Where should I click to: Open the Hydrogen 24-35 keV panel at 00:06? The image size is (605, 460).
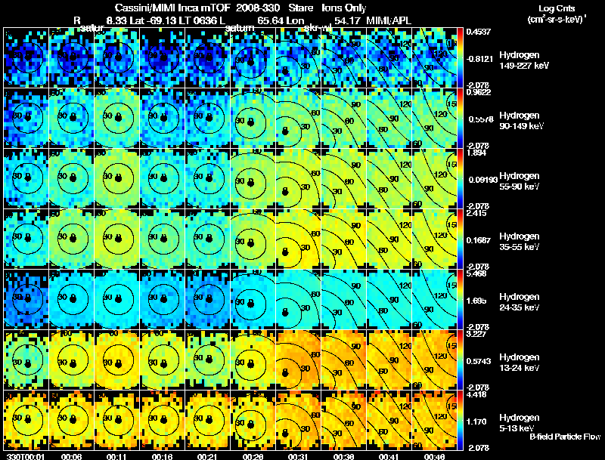(71, 300)
